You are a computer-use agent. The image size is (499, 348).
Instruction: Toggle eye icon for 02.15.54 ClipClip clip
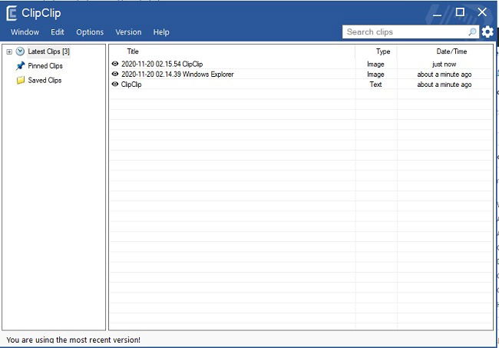click(115, 64)
